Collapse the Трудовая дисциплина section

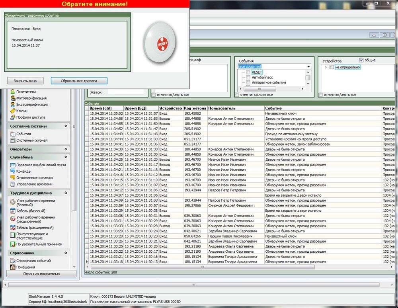66,193
